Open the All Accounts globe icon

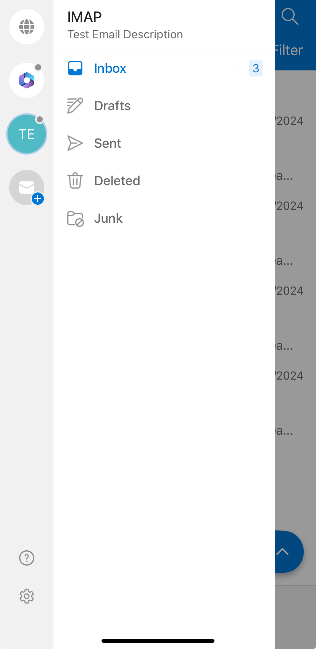(27, 27)
